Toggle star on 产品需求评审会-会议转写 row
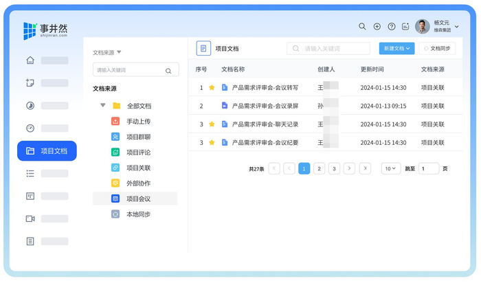This screenshot has width=481, height=283. pos(212,88)
